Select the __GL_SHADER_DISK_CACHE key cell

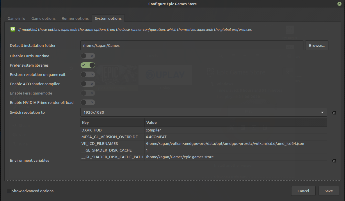[112, 150]
